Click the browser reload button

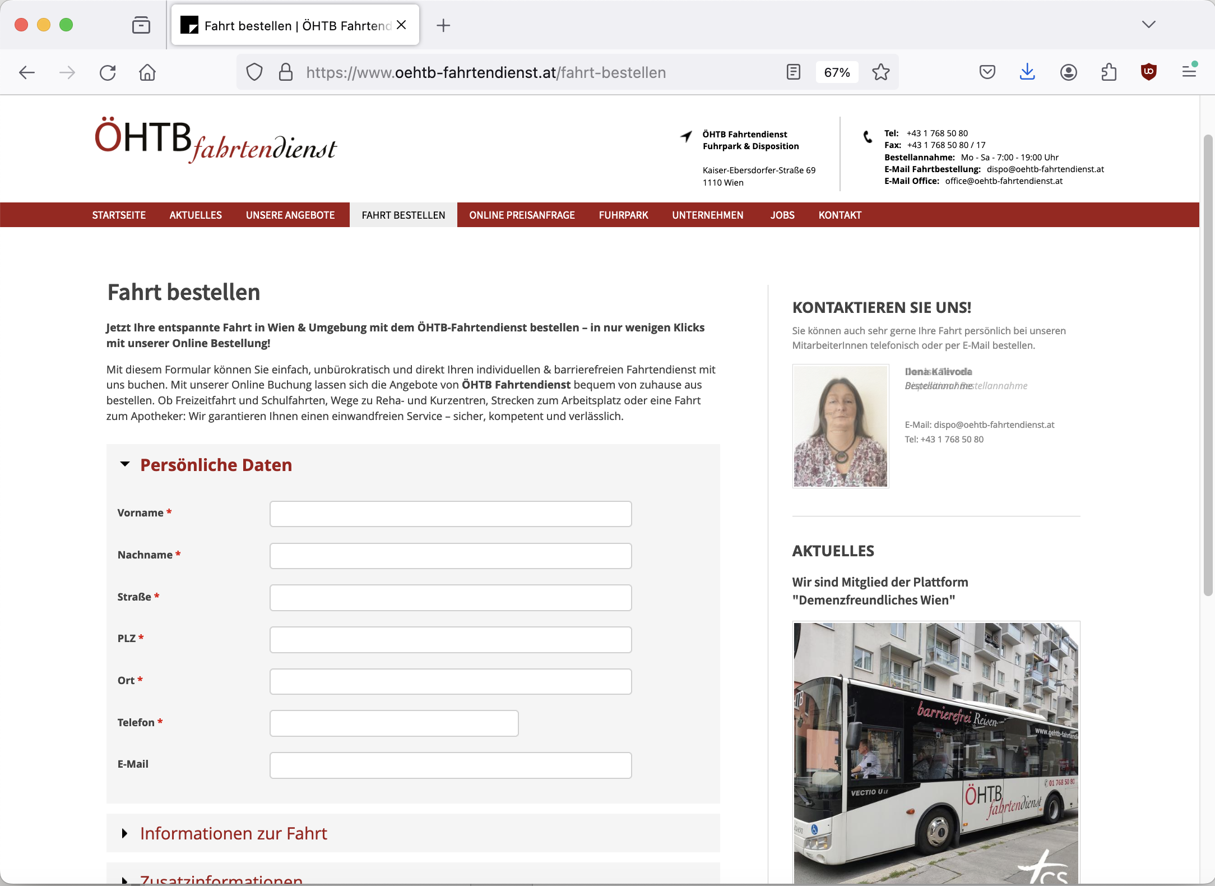pos(108,72)
